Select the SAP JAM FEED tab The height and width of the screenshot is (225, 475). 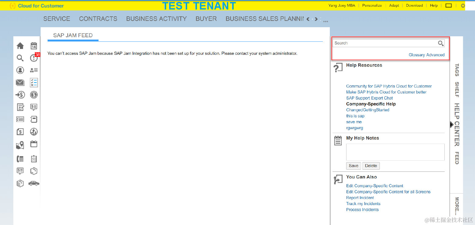73,35
